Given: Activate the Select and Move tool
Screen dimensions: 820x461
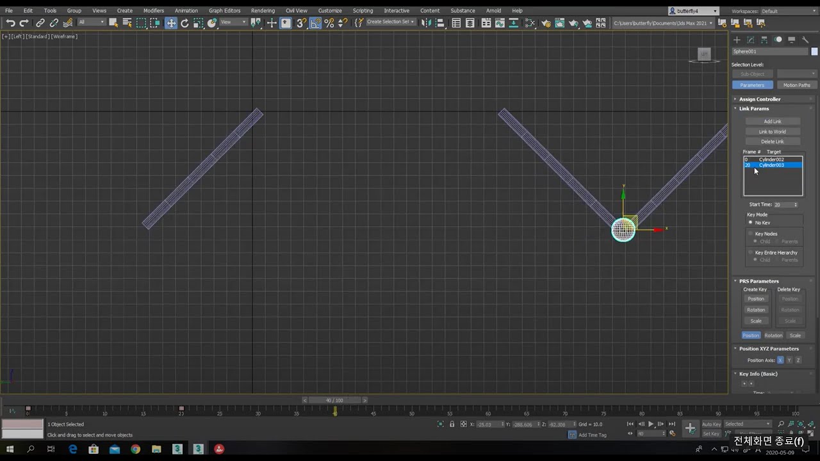Looking at the screenshot, I should tap(170, 23).
